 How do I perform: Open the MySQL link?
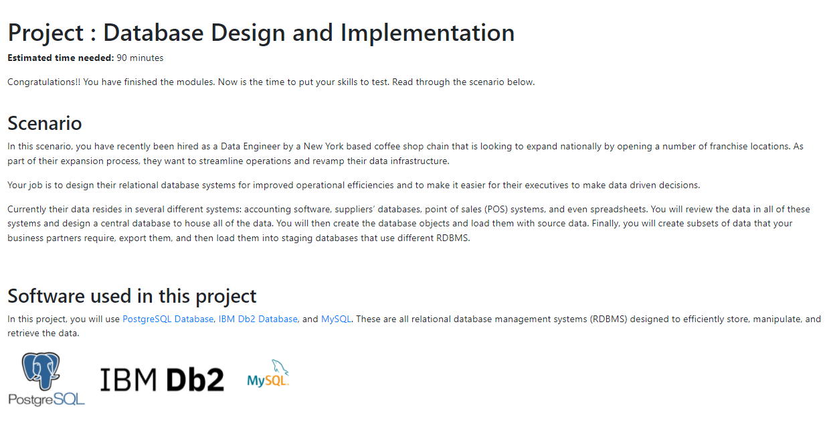pos(335,319)
